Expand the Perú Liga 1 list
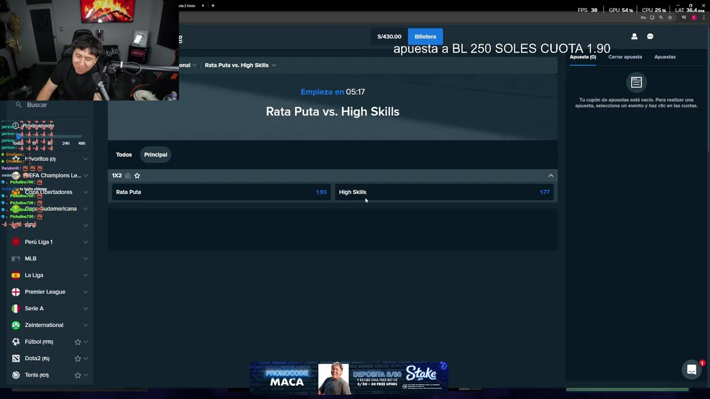 pos(85,242)
